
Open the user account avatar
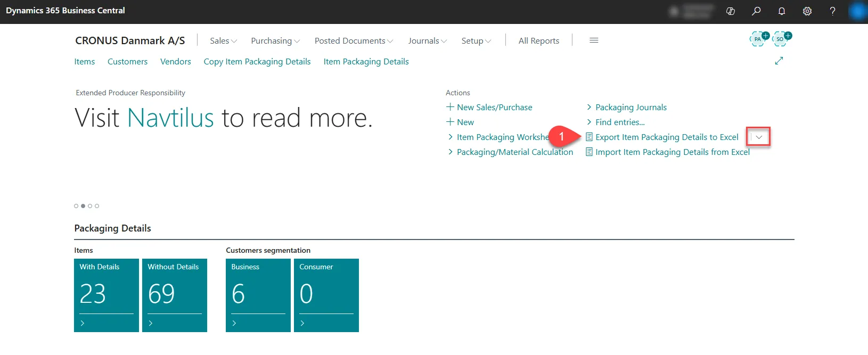(857, 11)
